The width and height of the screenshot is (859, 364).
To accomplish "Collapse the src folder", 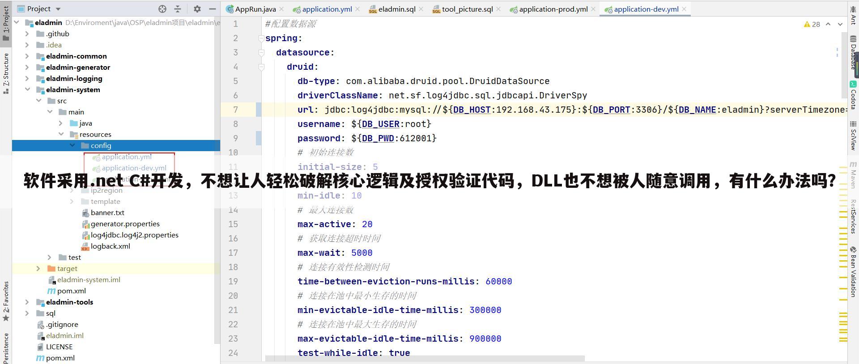I will pyautogui.click(x=38, y=101).
